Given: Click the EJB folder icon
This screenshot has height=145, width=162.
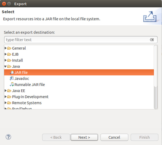Looking at the screenshot, I should click(9, 54).
